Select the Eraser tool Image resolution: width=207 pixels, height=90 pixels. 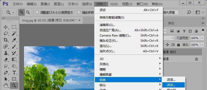pyautogui.click(x=6, y=59)
